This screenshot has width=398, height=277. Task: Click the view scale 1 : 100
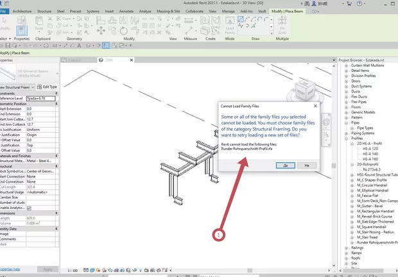tap(73, 270)
